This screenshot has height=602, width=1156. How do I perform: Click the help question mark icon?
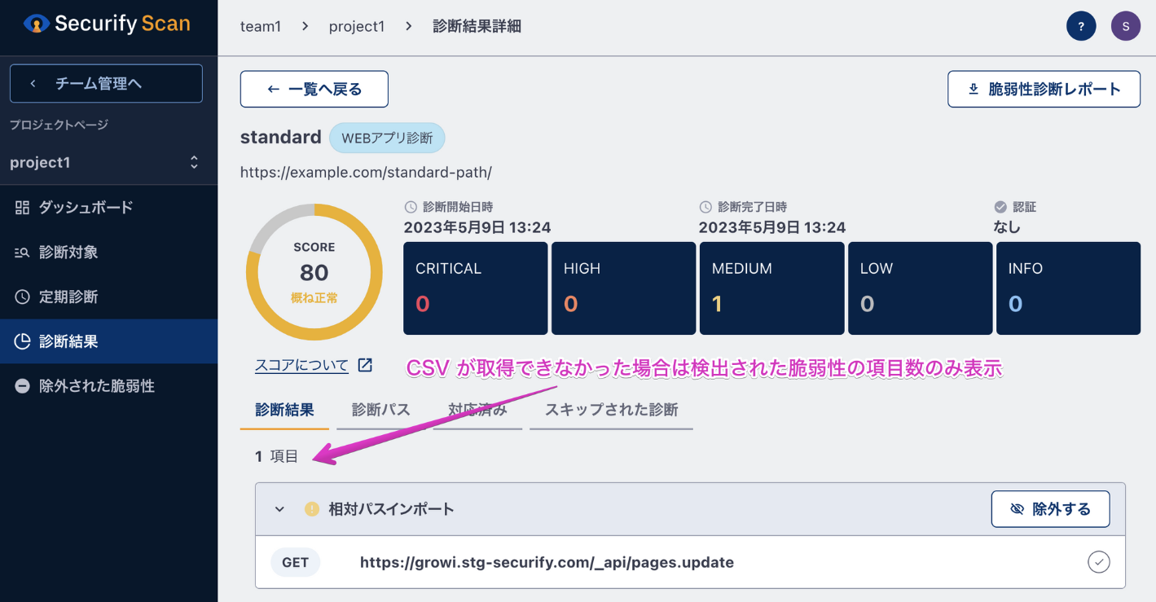1081,25
